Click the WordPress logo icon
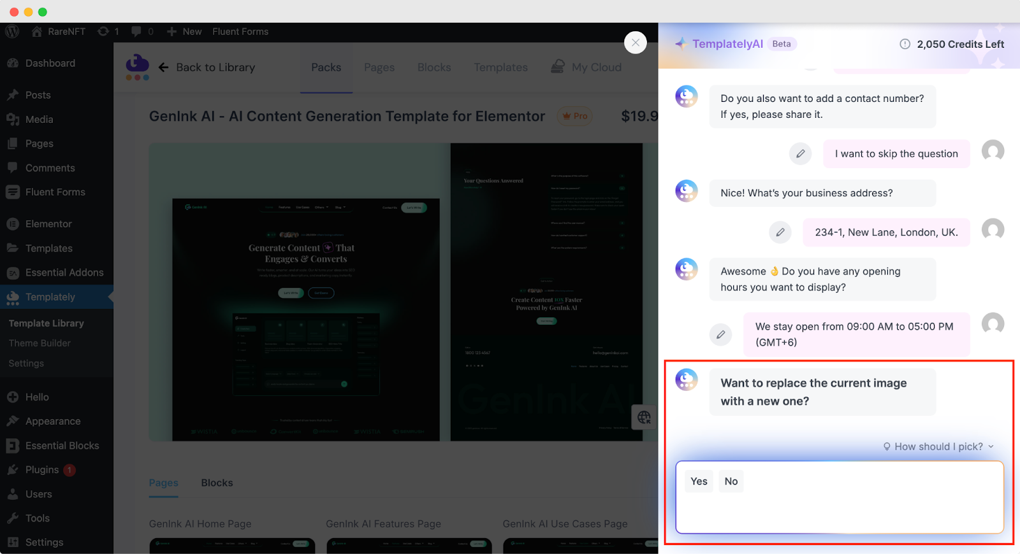 coord(12,31)
